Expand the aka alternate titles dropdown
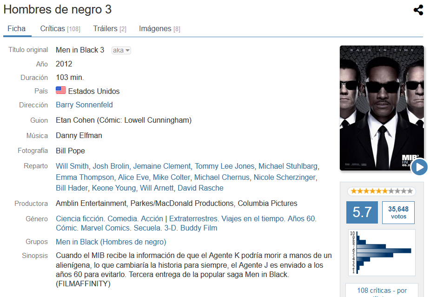Image resolution: width=430 pixels, height=297 pixels. pyautogui.click(x=121, y=50)
